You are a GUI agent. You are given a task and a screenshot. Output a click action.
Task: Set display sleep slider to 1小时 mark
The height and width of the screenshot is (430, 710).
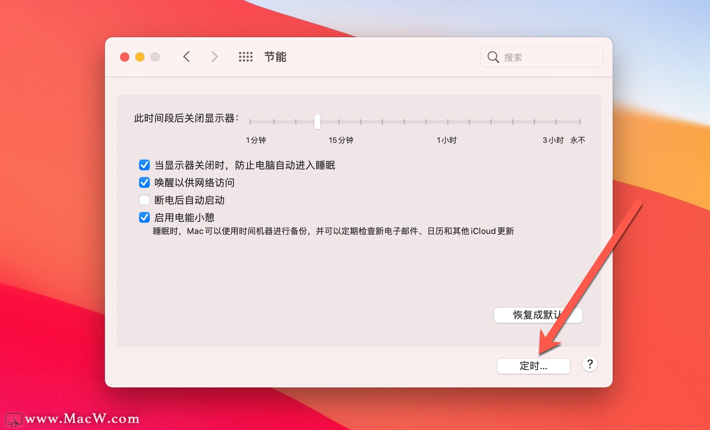point(447,122)
